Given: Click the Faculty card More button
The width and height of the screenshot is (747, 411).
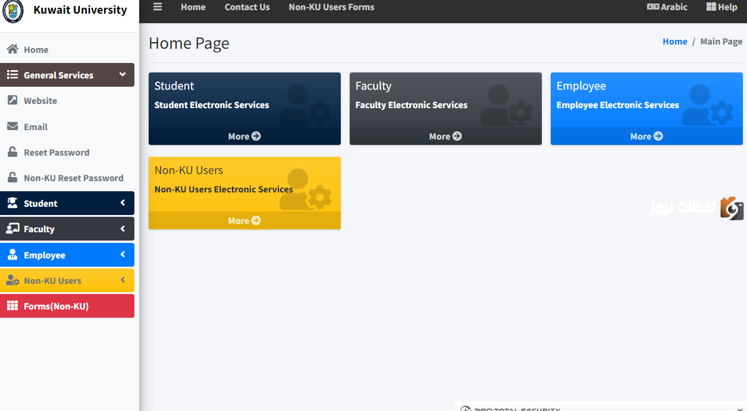Looking at the screenshot, I should 445,136.
